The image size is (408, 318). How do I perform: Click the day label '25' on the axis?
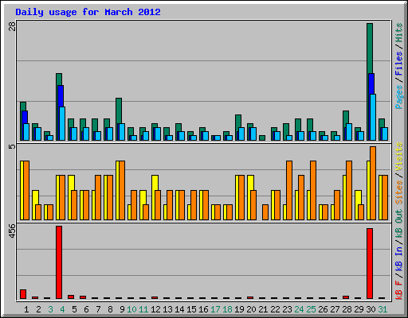point(311,309)
